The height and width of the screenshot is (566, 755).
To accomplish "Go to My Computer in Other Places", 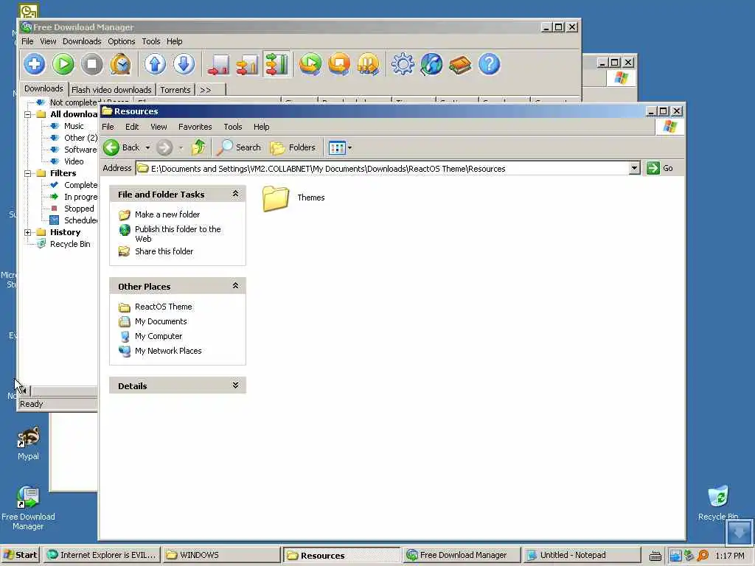I will (x=159, y=336).
